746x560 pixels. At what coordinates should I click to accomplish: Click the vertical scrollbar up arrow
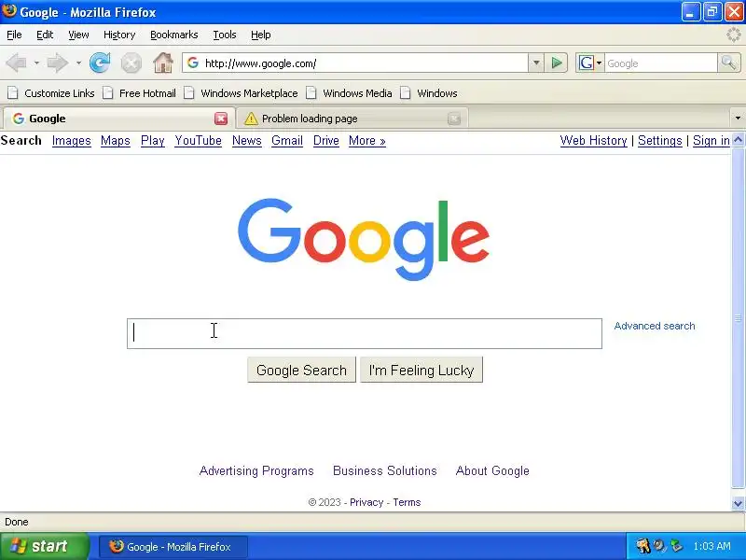738,139
